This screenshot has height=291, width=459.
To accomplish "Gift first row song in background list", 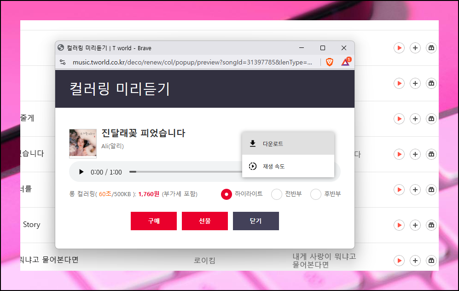I will [431, 48].
